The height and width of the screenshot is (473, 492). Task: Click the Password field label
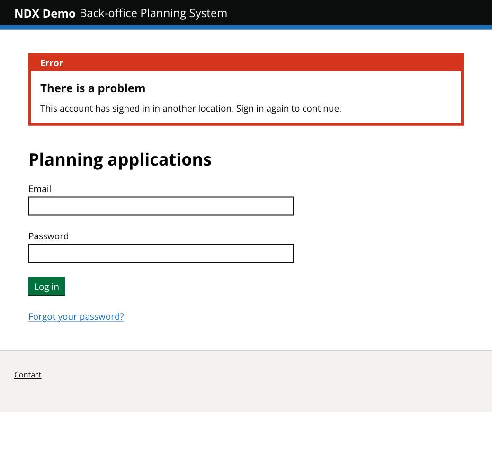(49, 236)
